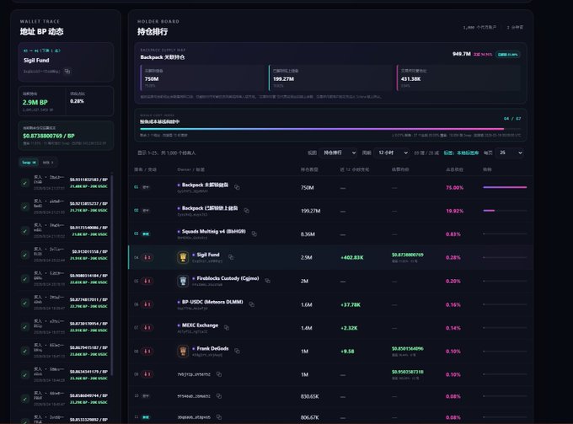Click the Owner column header

(190, 169)
